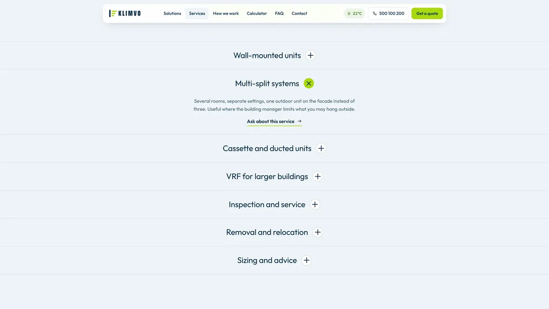
Task: Click Ask about this service link
Action: (x=274, y=121)
